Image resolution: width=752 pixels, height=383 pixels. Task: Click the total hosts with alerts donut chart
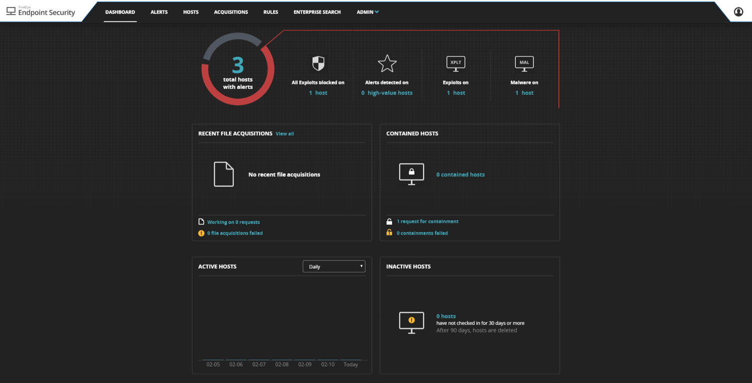point(237,68)
